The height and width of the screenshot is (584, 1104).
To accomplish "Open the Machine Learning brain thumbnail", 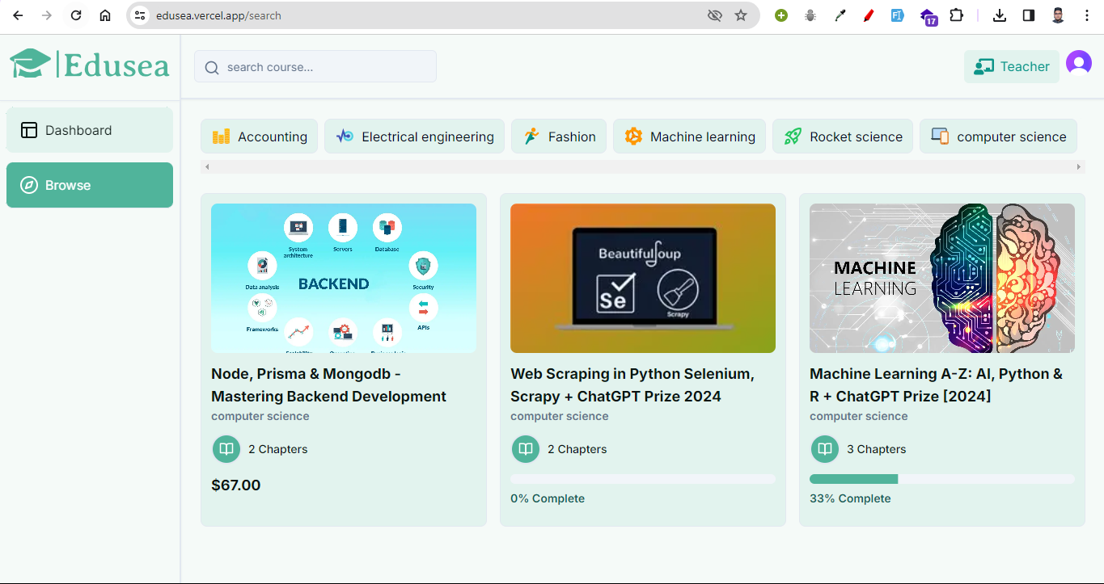I will pos(942,278).
